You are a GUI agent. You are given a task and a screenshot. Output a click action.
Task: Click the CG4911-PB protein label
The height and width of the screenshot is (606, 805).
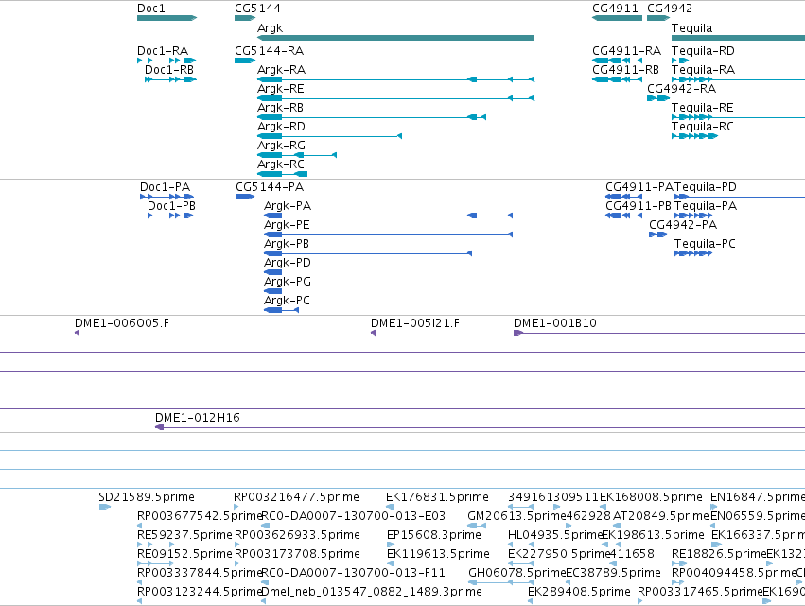[639, 206]
